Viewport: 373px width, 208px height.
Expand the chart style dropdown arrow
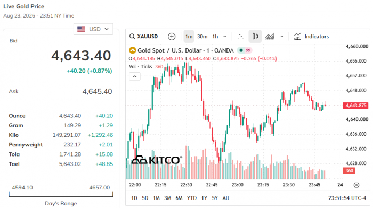pyautogui.click(x=282, y=37)
